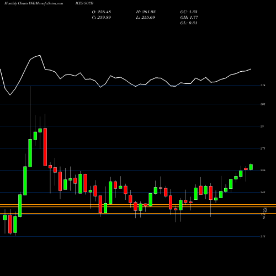Select the high value 'H: 261.03'
The height and width of the screenshot is (276, 276).
(x=146, y=12)
